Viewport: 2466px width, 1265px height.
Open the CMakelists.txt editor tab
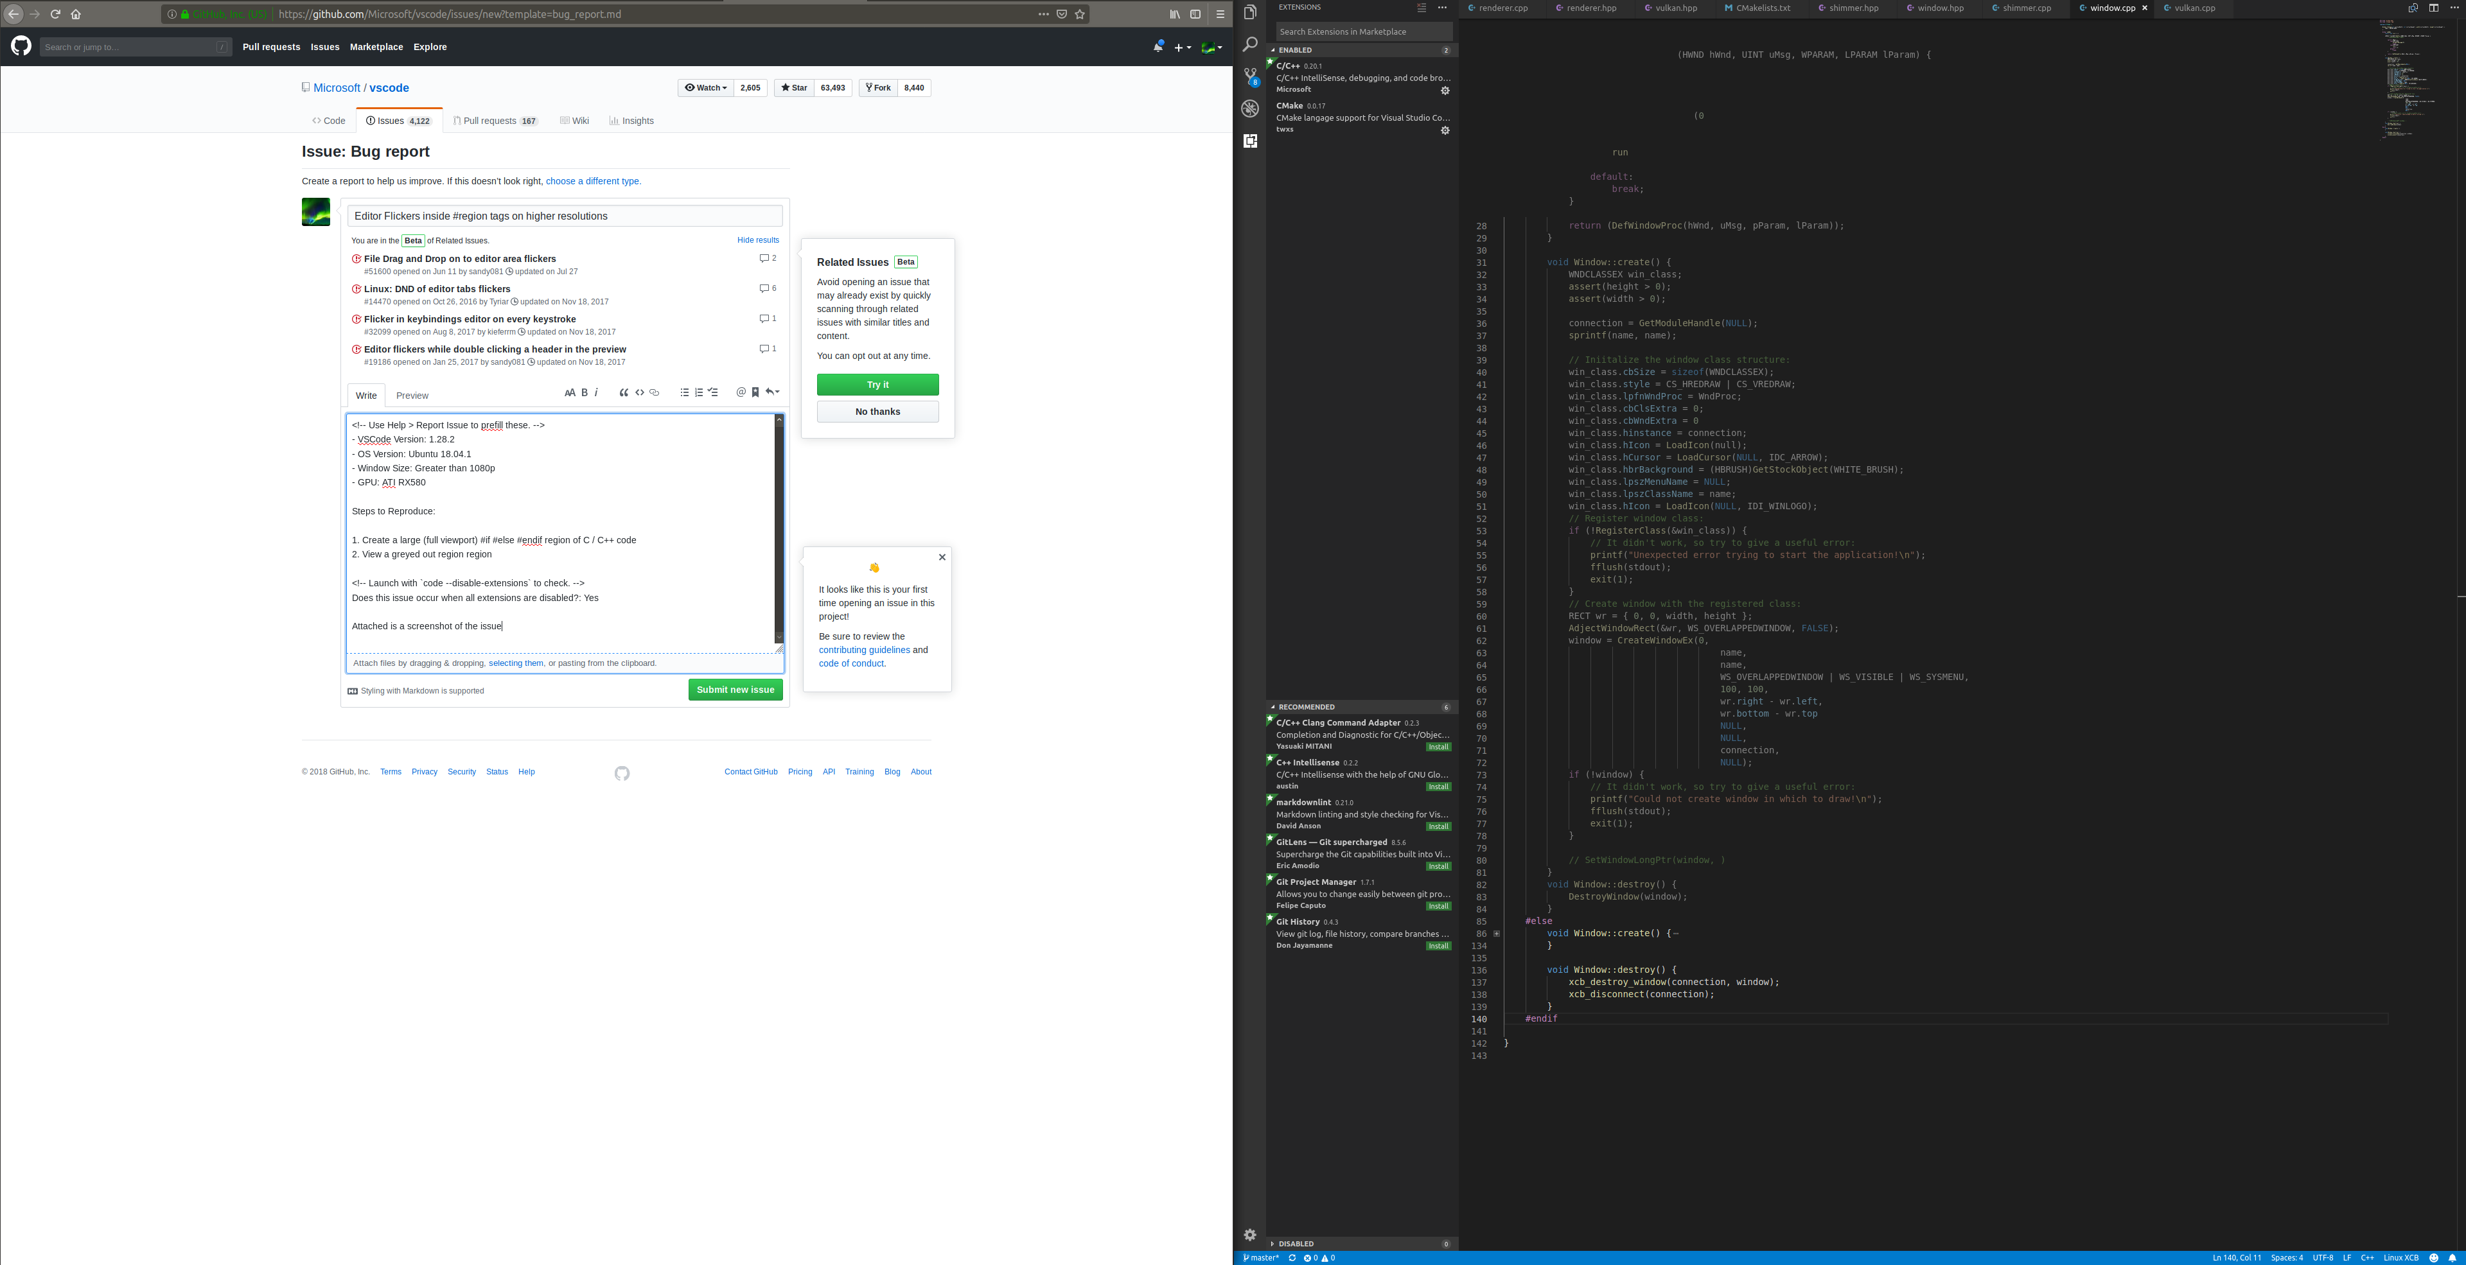(1763, 8)
